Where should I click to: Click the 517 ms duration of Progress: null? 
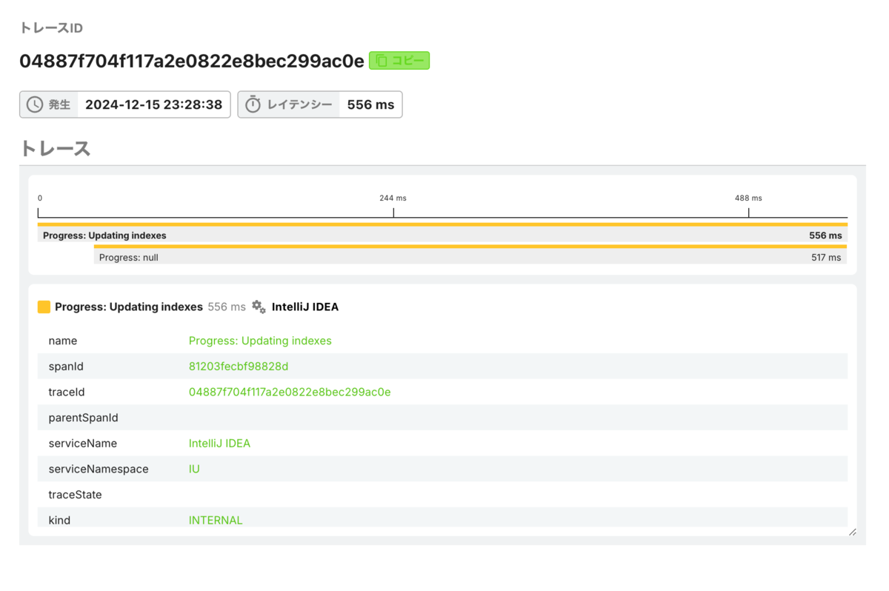click(x=826, y=258)
